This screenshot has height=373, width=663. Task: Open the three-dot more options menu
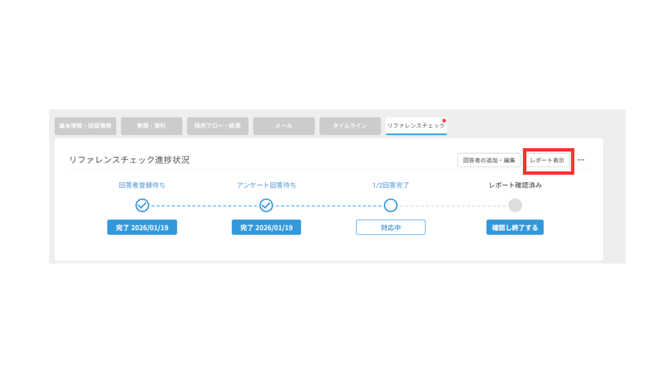click(581, 160)
